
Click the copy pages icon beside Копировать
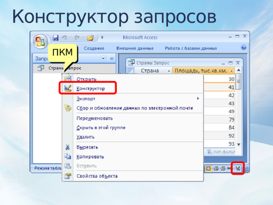(67, 156)
